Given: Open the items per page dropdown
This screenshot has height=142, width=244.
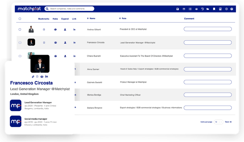Looking at the screenshot, I should (x=218, y=122).
